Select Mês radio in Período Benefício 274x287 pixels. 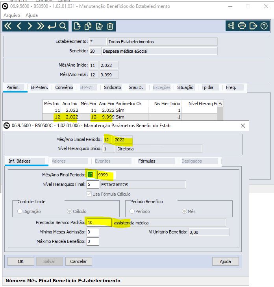pyautogui.click(x=184, y=211)
